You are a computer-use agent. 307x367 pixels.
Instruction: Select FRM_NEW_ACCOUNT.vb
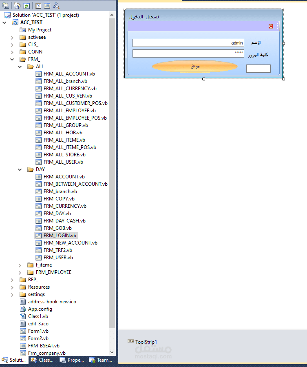71,243
